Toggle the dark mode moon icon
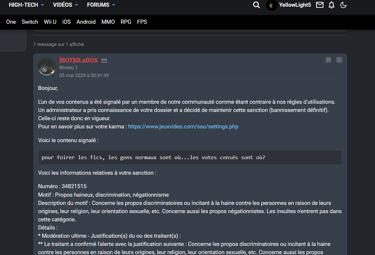 [343, 5]
